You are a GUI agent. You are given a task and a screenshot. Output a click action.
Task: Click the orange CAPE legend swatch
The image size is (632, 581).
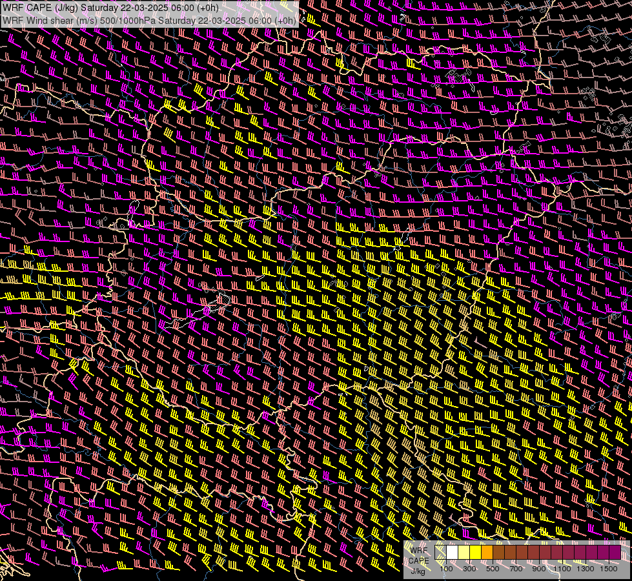pos(487,552)
